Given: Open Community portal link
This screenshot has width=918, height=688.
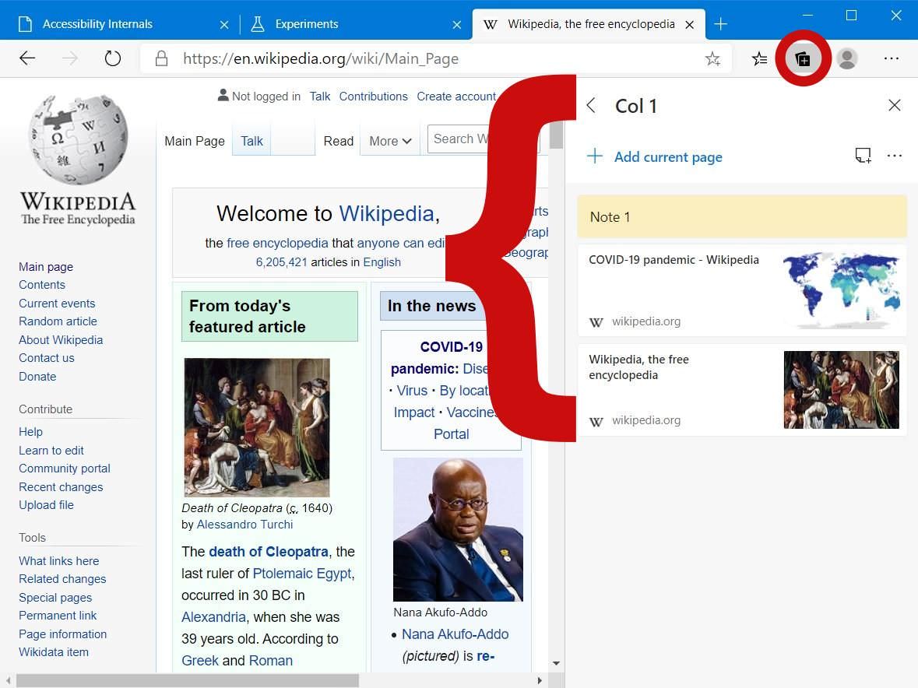Looking at the screenshot, I should (65, 469).
